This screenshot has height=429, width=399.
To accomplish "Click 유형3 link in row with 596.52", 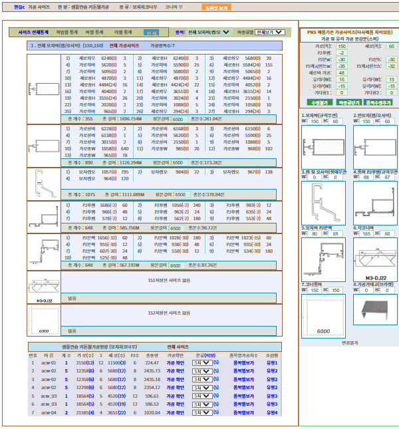I will pos(272,404).
